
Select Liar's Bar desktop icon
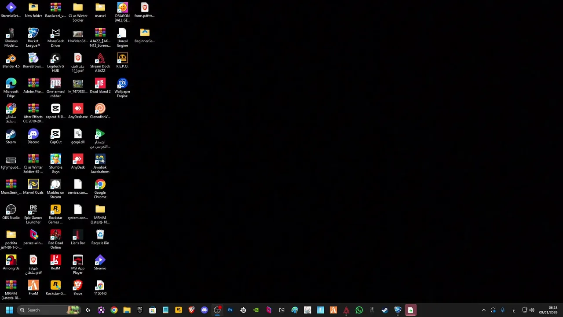[78, 238]
